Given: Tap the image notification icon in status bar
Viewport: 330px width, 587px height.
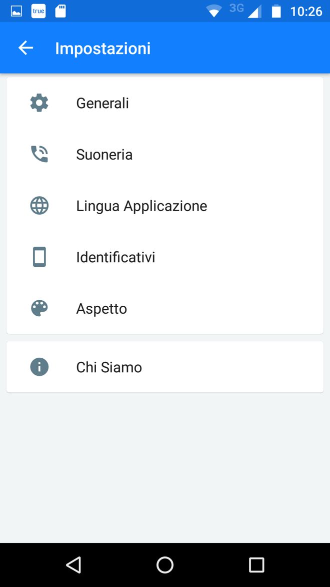Looking at the screenshot, I should coord(16,11).
